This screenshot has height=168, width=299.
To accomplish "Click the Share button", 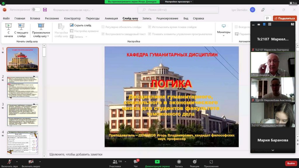I will click(285, 18).
